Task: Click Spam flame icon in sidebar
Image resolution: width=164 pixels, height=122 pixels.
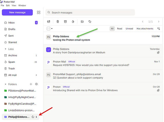Action: [6, 62]
